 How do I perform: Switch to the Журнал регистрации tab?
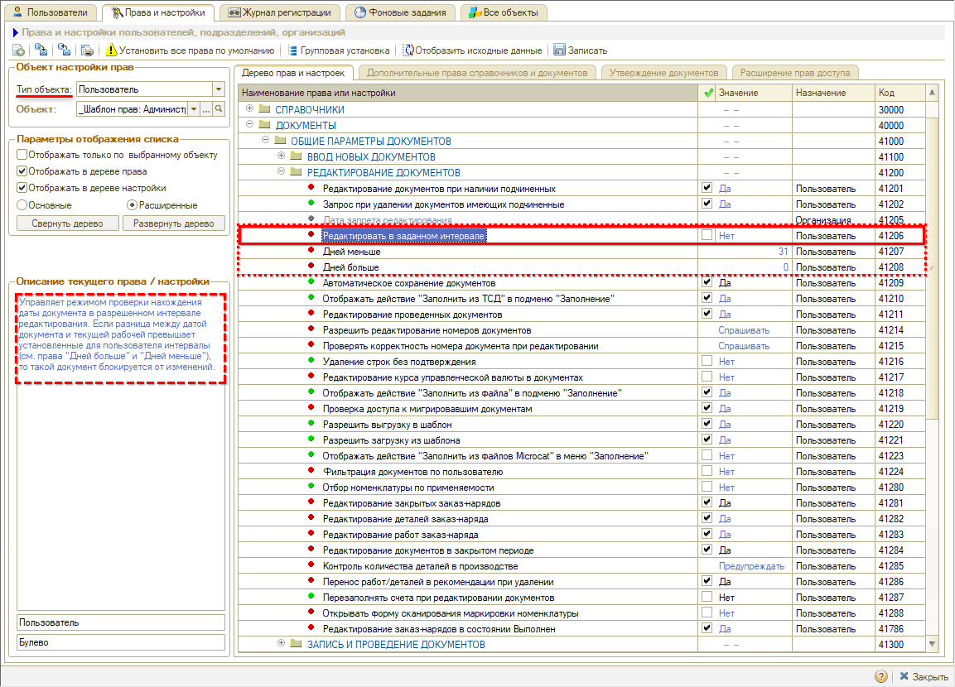click(x=280, y=12)
